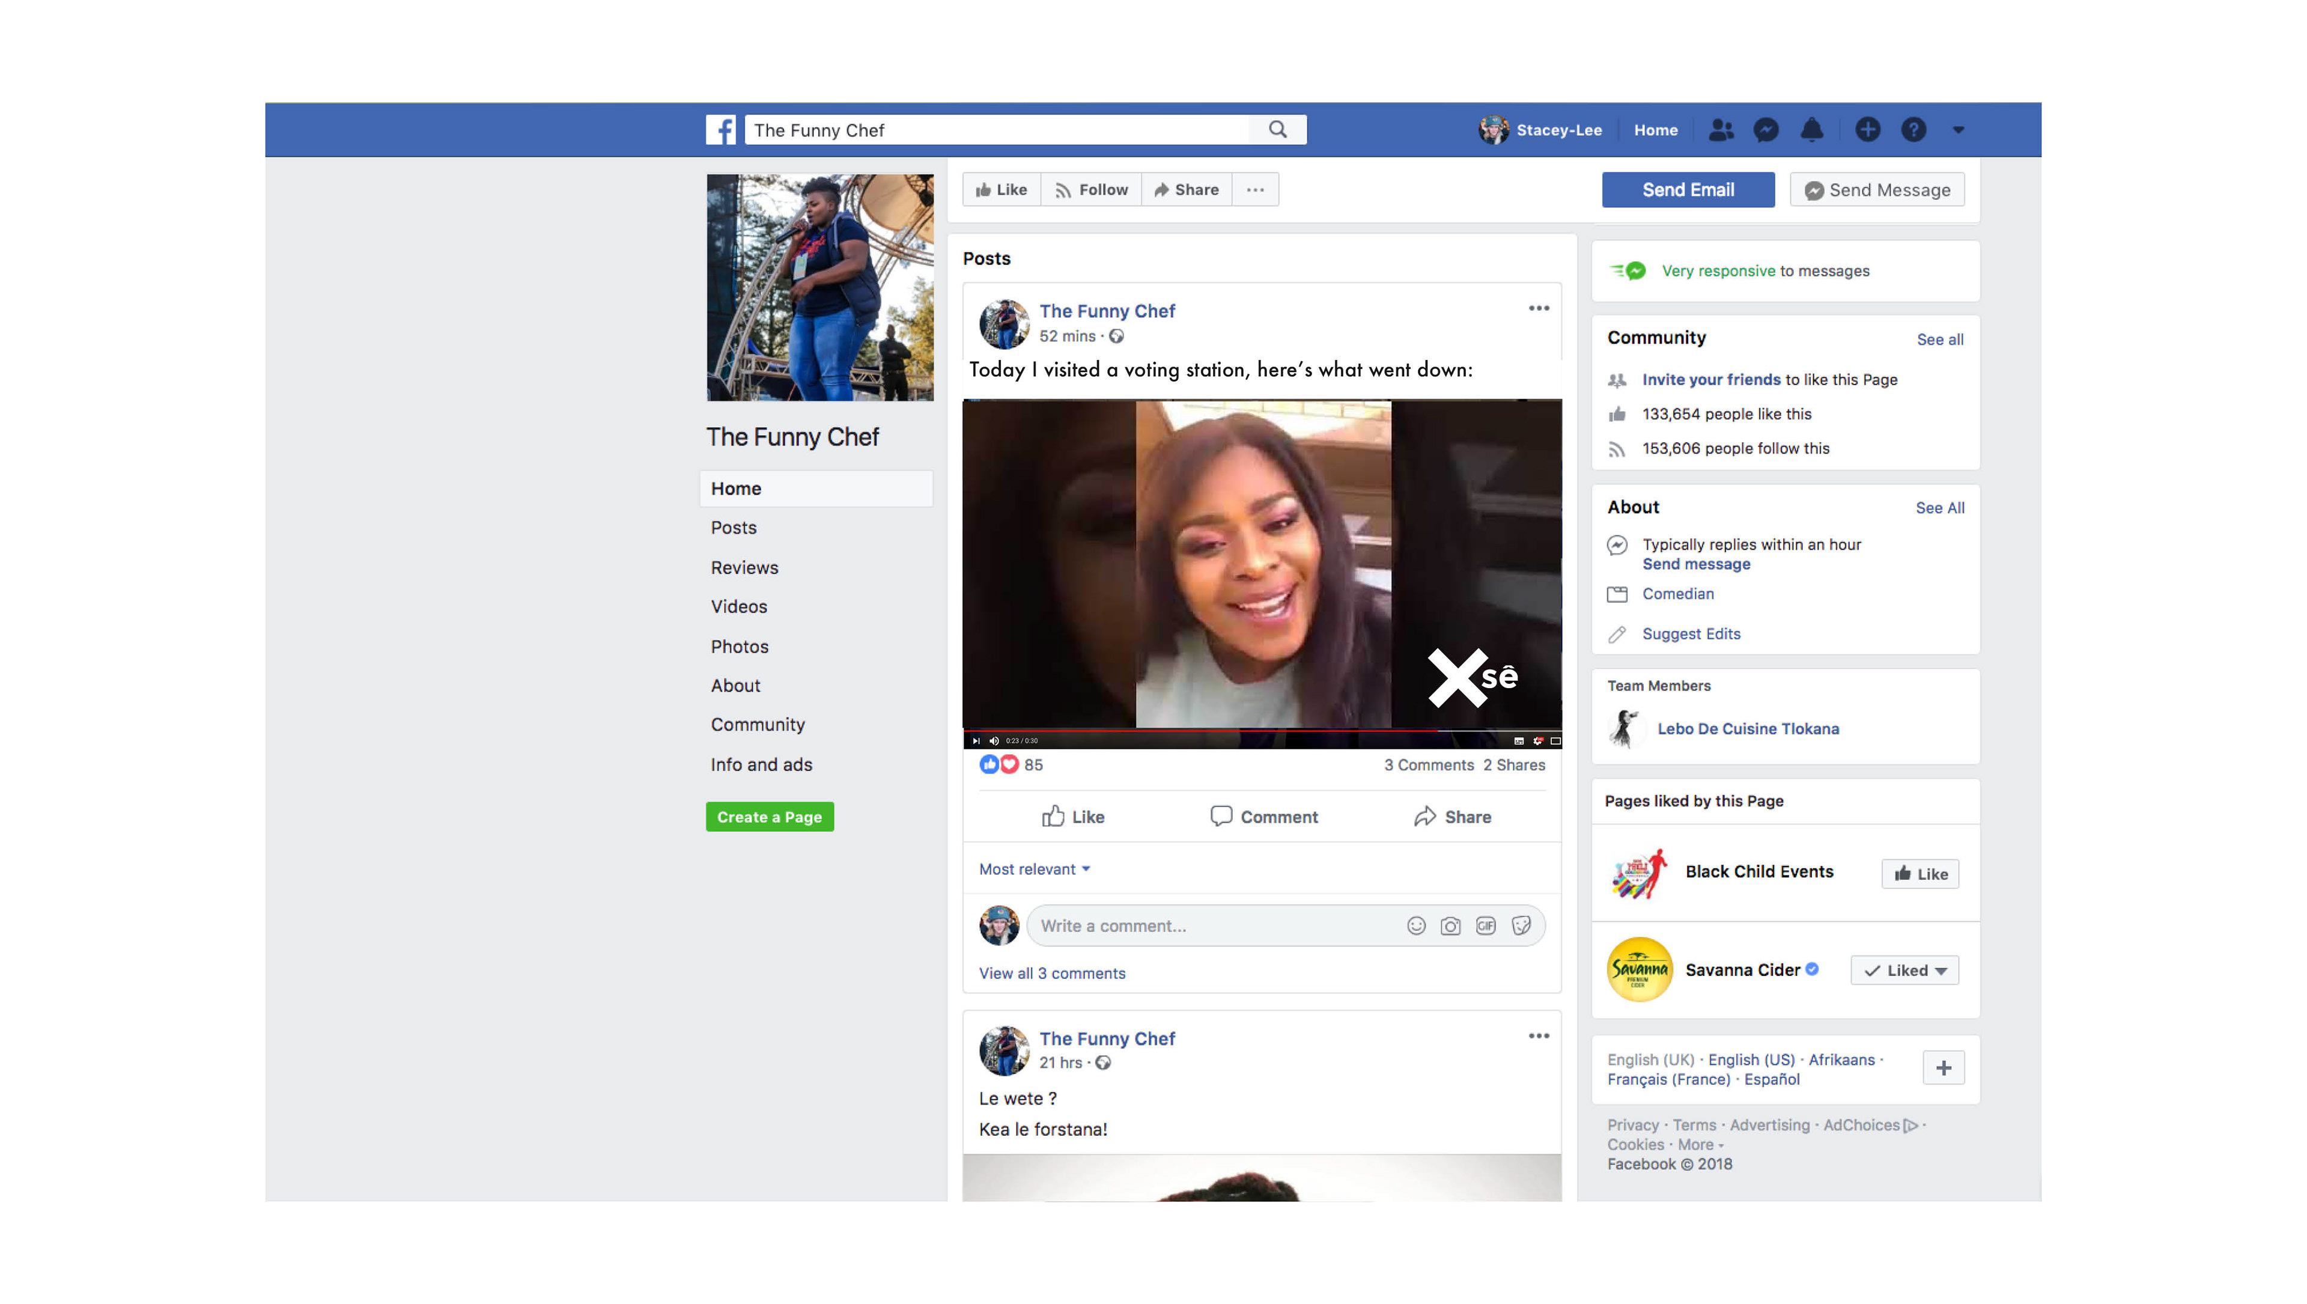This screenshot has height=1304, width=2307.
Task: Open the Facebook logo home link
Action: tap(720, 130)
